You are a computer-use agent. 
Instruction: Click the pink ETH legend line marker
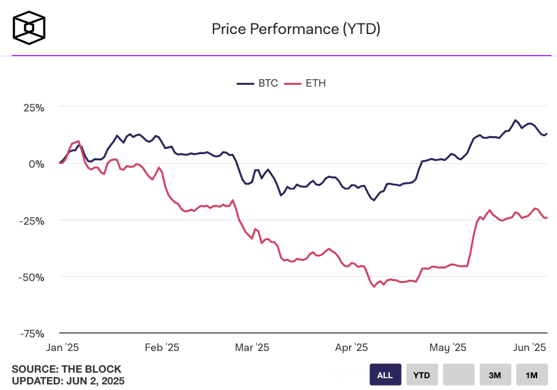(x=293, y=83)
